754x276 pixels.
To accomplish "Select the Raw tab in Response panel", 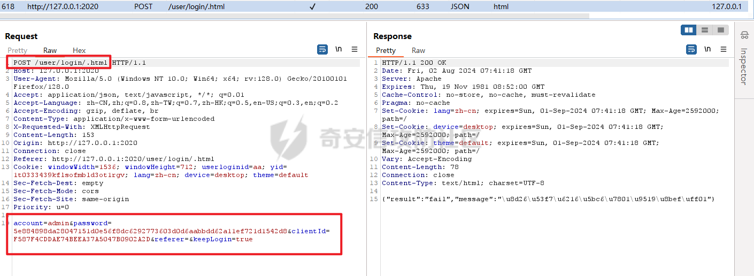I will tap(418, 50).
